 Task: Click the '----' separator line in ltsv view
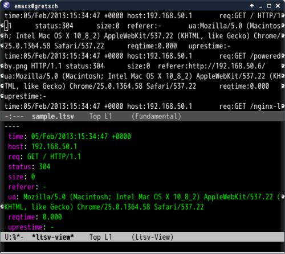(x=12, y=126)
